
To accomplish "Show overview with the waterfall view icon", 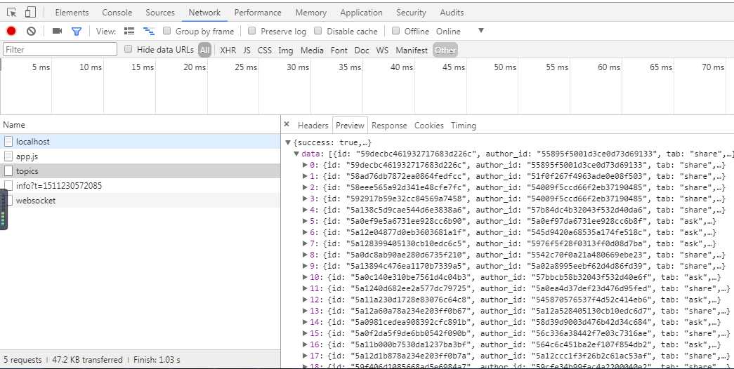I will click(149, 32).
